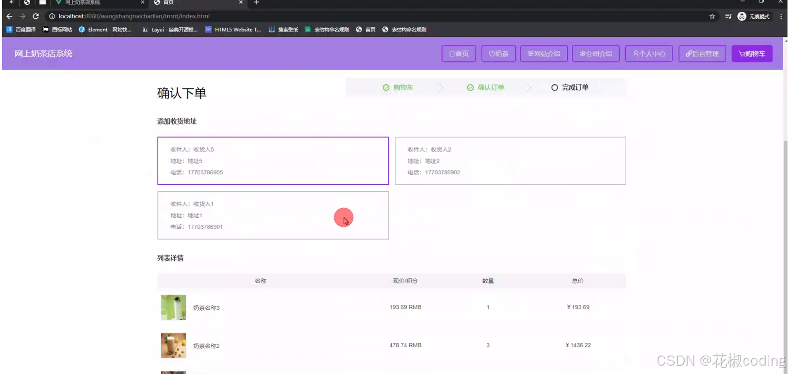The height and width of the screenshot is (374, 788).
Task: Bookmark this page with the star icon
Action: pos(712,16)
